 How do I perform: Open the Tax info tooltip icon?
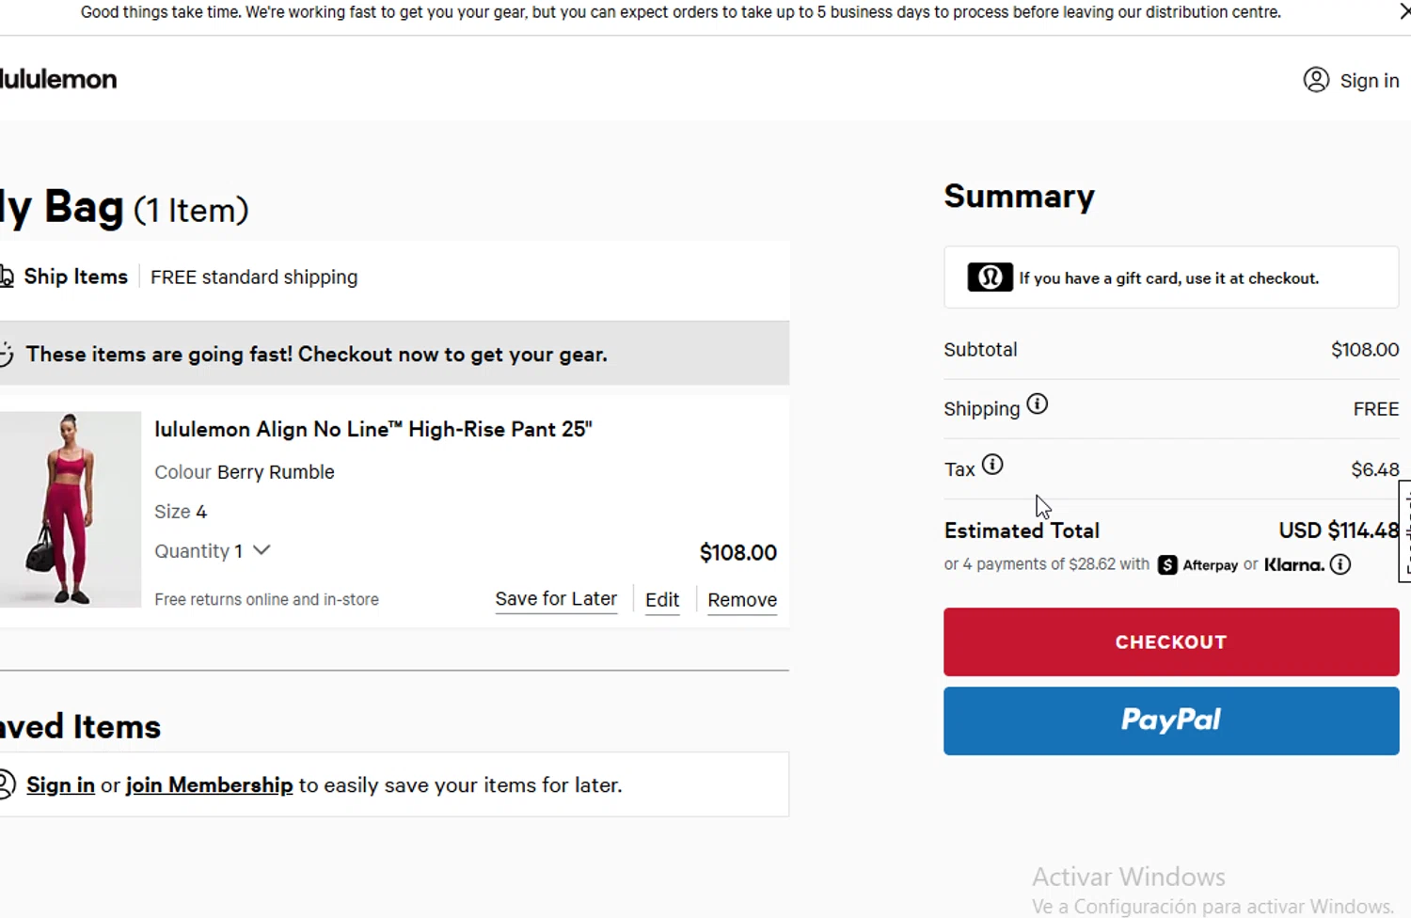992,465
